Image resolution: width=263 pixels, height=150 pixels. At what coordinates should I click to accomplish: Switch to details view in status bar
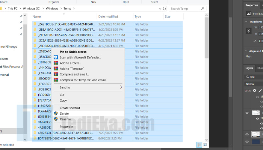tap(198, 145)
